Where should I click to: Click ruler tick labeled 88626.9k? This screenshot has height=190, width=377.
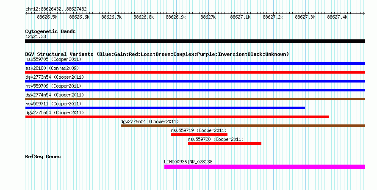point(176,17)
